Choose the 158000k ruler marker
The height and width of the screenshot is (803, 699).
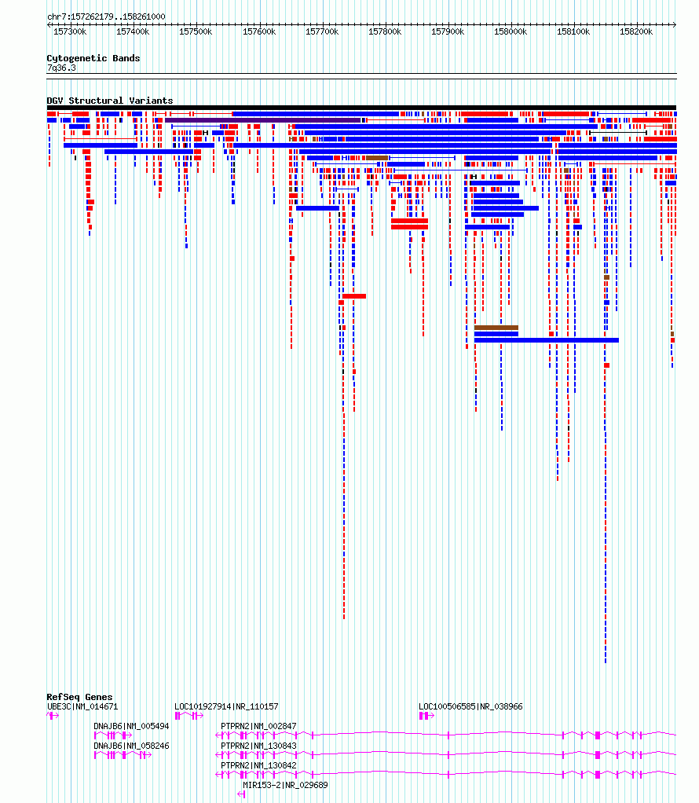[x=511, y=31]
